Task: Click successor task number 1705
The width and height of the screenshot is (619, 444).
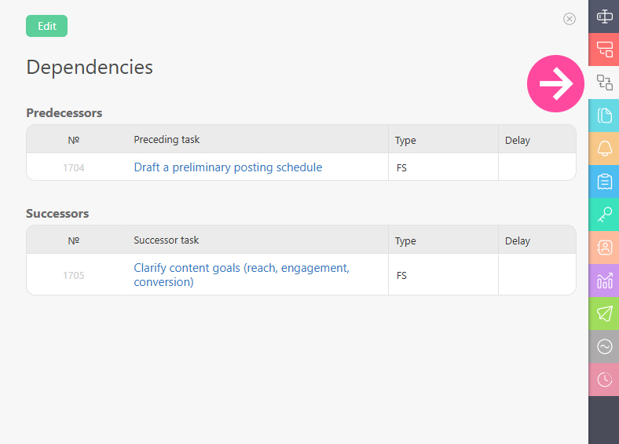Action: (74, 276)
